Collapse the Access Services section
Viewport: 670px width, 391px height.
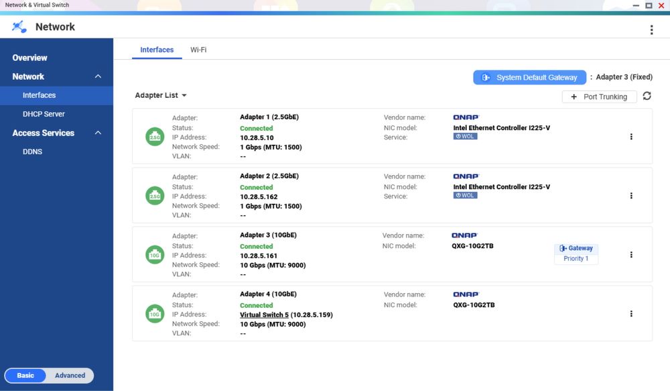tap(98, 133)
